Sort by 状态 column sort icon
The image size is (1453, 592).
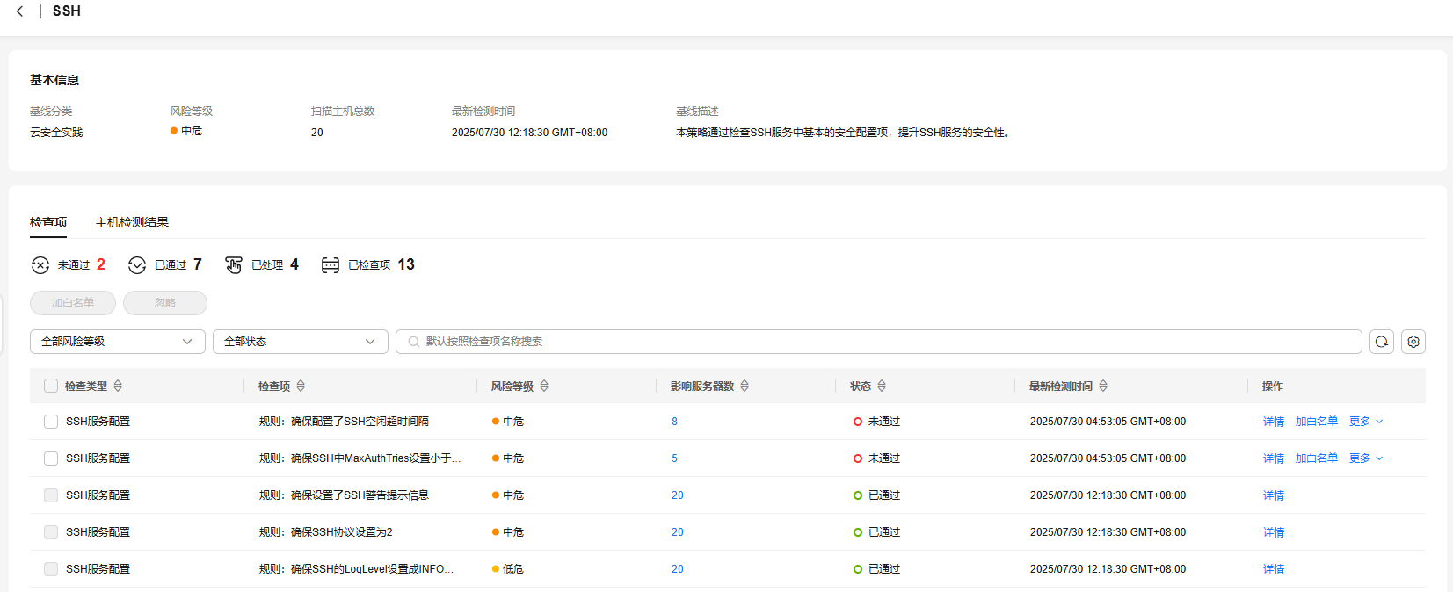(882, 386)
